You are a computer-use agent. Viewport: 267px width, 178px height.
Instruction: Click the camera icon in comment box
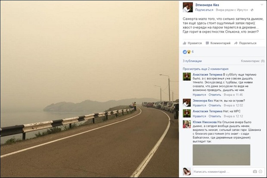tap(255, 172)
